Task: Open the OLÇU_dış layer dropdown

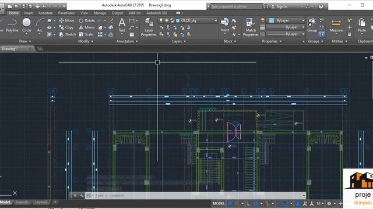Action: pyautogui.click(x=188, y=21)
